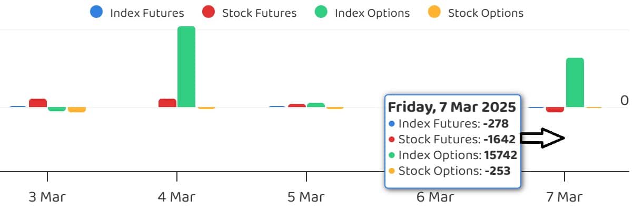Toggle the Stock Futures legend item
Viewport: 634px width, 211px height.
[x=249, y=13]
